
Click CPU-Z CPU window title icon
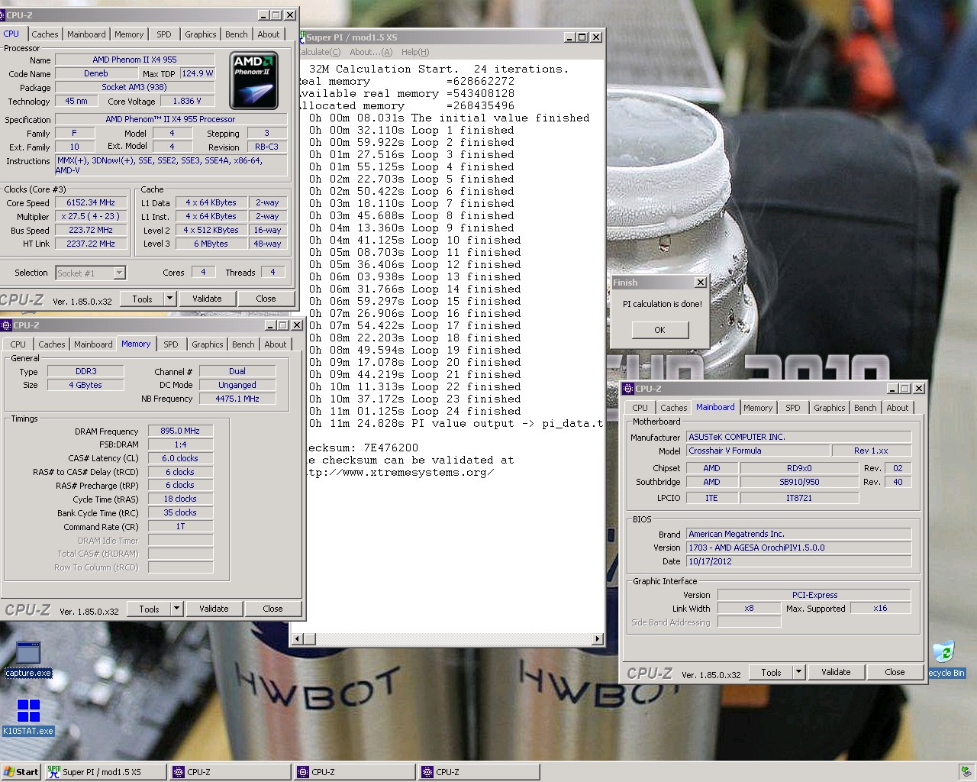click(3, 15)
